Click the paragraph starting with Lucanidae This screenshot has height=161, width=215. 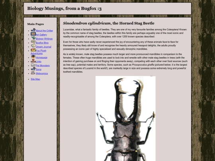click(x=125, y=33)
